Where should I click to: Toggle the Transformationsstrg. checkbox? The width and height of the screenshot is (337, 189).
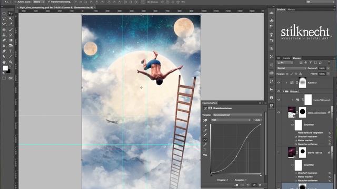click(x=49, y=2)
